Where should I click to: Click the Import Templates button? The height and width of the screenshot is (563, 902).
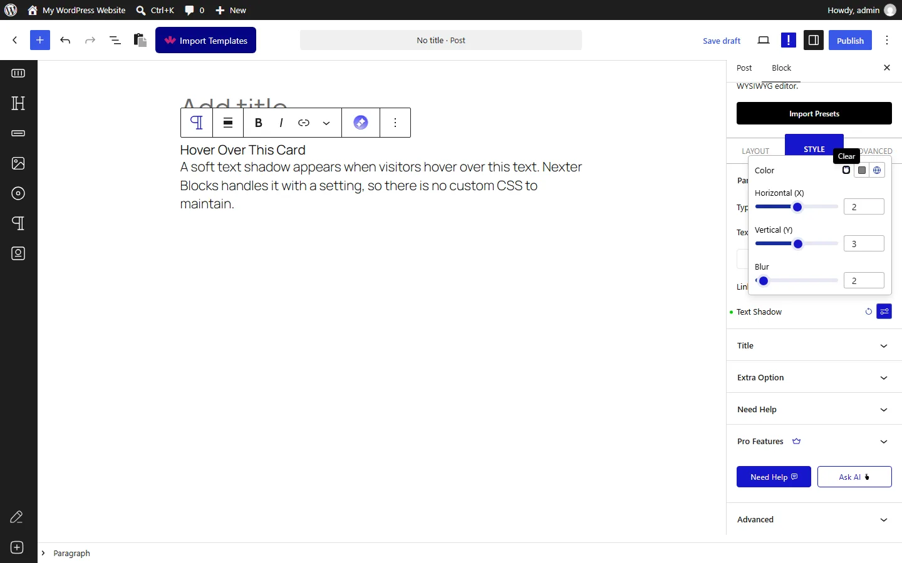click(x=205, y=40)
